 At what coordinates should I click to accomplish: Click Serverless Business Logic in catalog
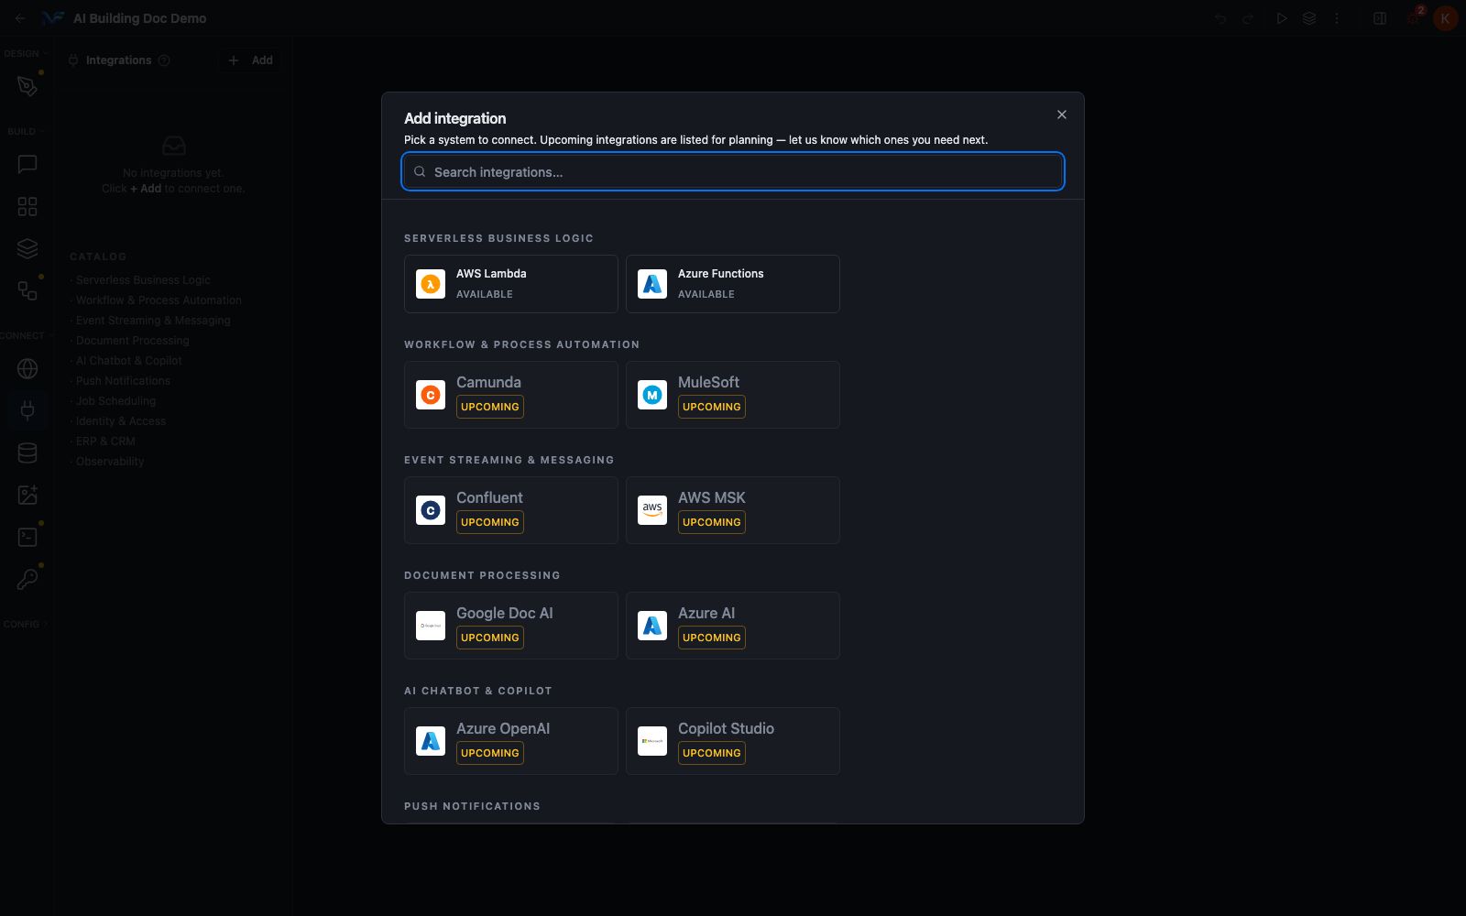click(x=143, y=279)
